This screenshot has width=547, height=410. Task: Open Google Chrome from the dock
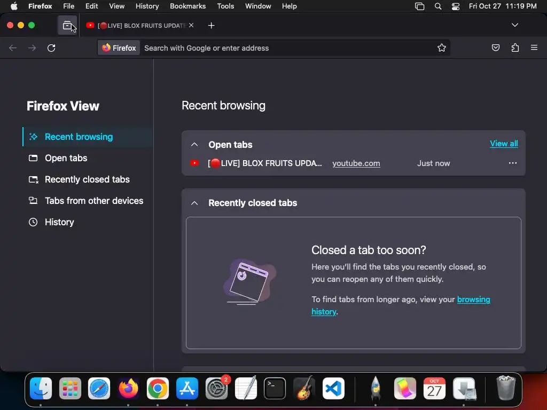(158, 388)
